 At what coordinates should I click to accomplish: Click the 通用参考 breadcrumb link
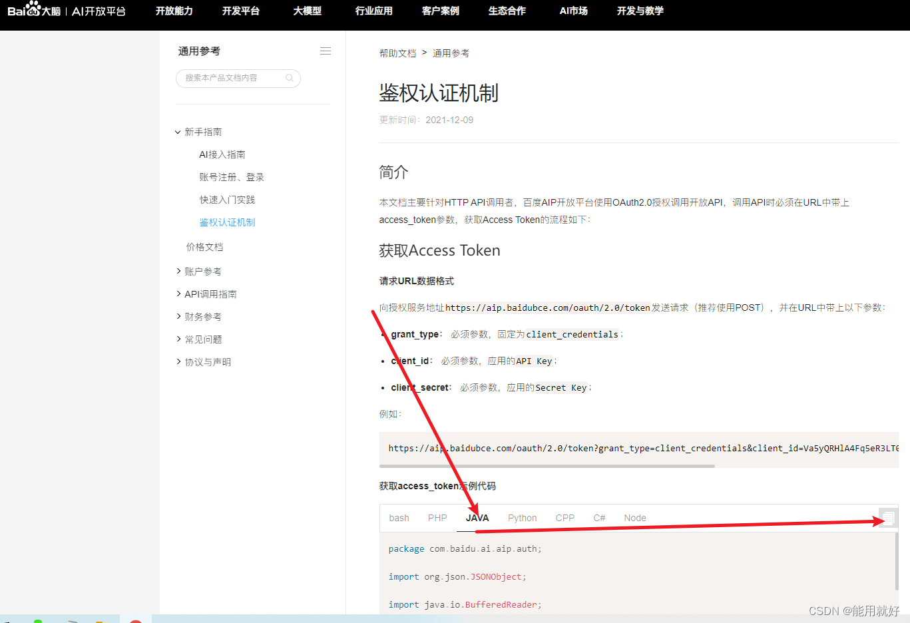pos(451,53)
